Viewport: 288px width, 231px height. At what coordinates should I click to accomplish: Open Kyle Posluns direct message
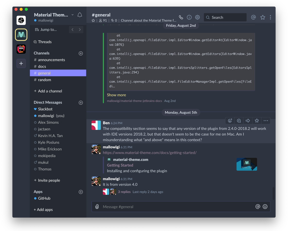[x=58, y=142]
